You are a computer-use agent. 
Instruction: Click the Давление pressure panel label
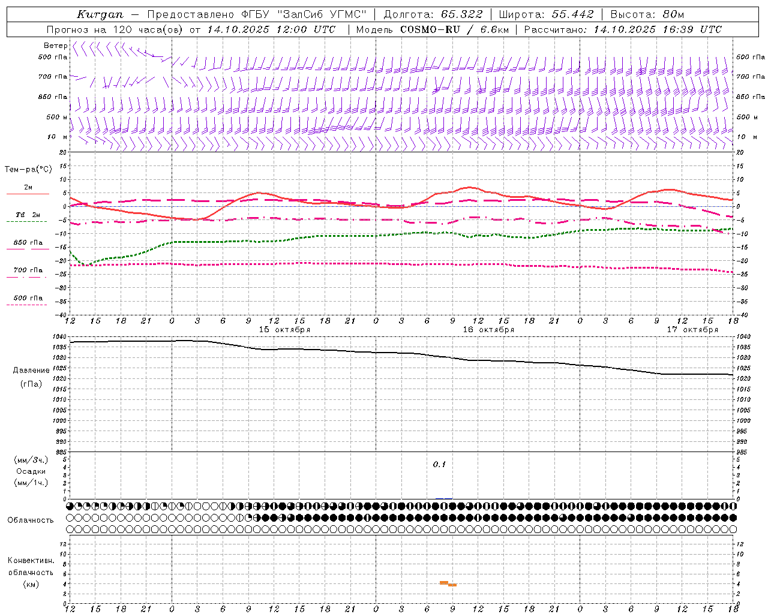(31, 370)
